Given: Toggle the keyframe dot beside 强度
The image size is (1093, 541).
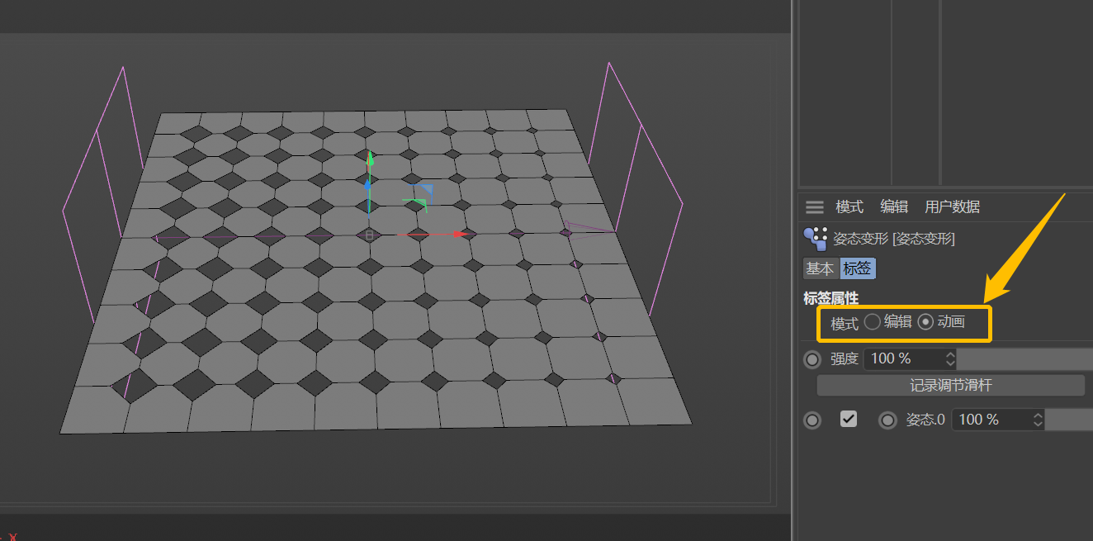Looking at the screenshot, I should 813,359.
